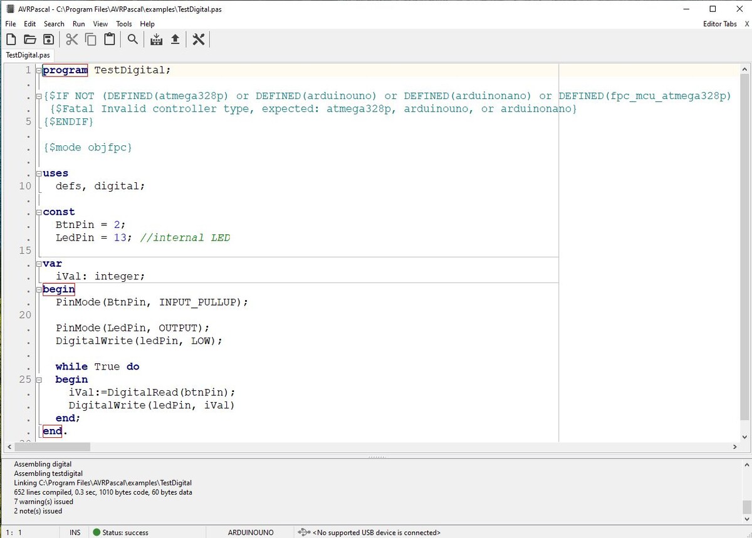The width and height of the screenshot is (752, 538).
Task: Click the editor vertical scrollbar thumb
Action: [744, 247]
